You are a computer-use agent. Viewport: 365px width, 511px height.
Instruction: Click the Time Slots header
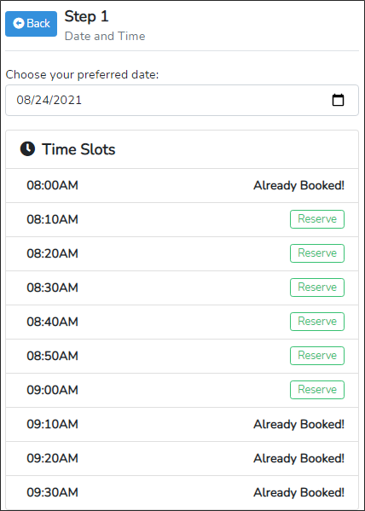coord(78,149)
